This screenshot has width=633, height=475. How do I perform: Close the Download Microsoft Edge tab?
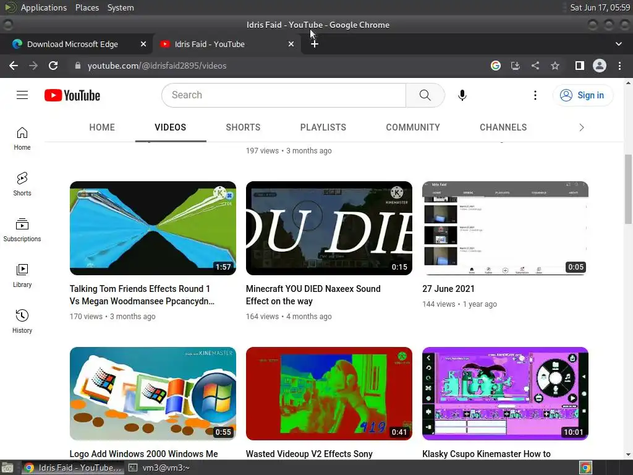pos(143,44)
